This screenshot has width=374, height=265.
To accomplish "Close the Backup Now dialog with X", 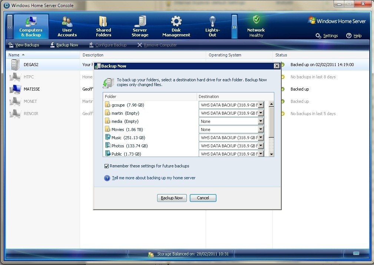I will click(x=277, y=66).
